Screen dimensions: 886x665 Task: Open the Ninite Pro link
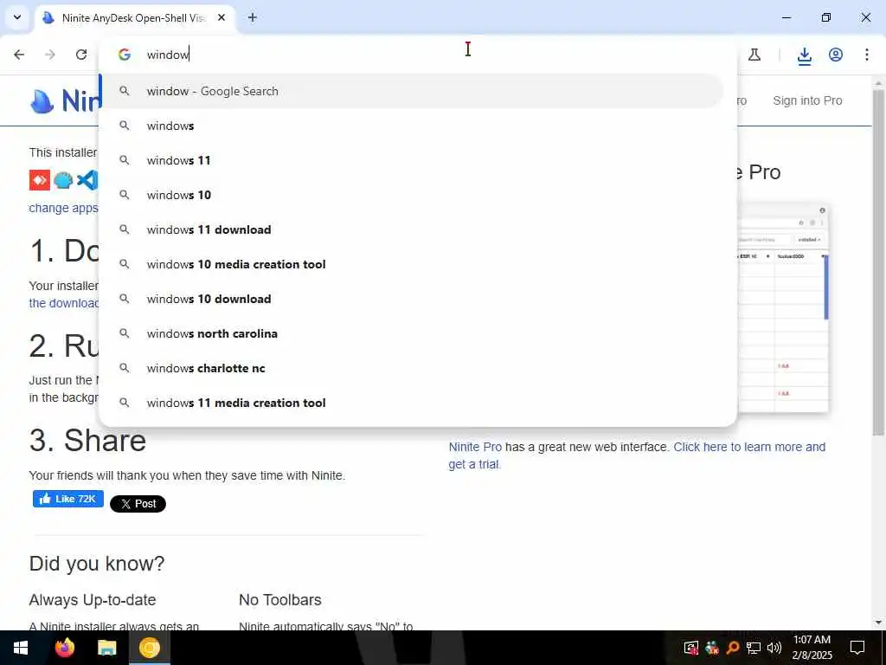click(x=475, y=447)
